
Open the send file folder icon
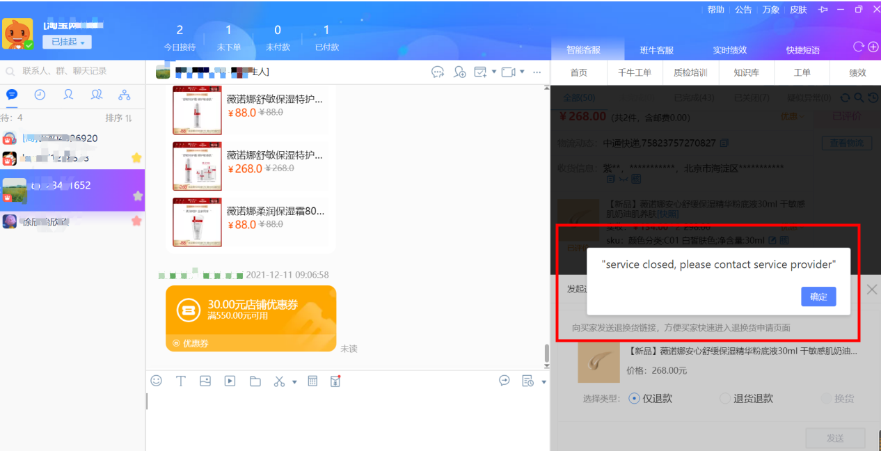(x=255, y=381)
